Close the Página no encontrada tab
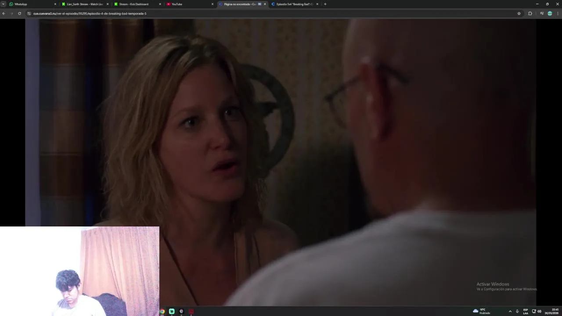 click(265, 4)
